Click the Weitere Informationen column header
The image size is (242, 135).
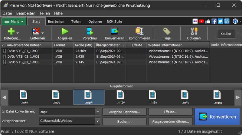pyautogui.click(x=178, y=45)
